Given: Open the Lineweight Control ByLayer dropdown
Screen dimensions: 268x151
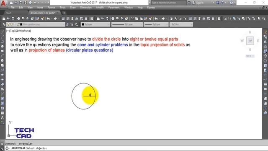Looking at the screenshot, I should tap(156, 24).
